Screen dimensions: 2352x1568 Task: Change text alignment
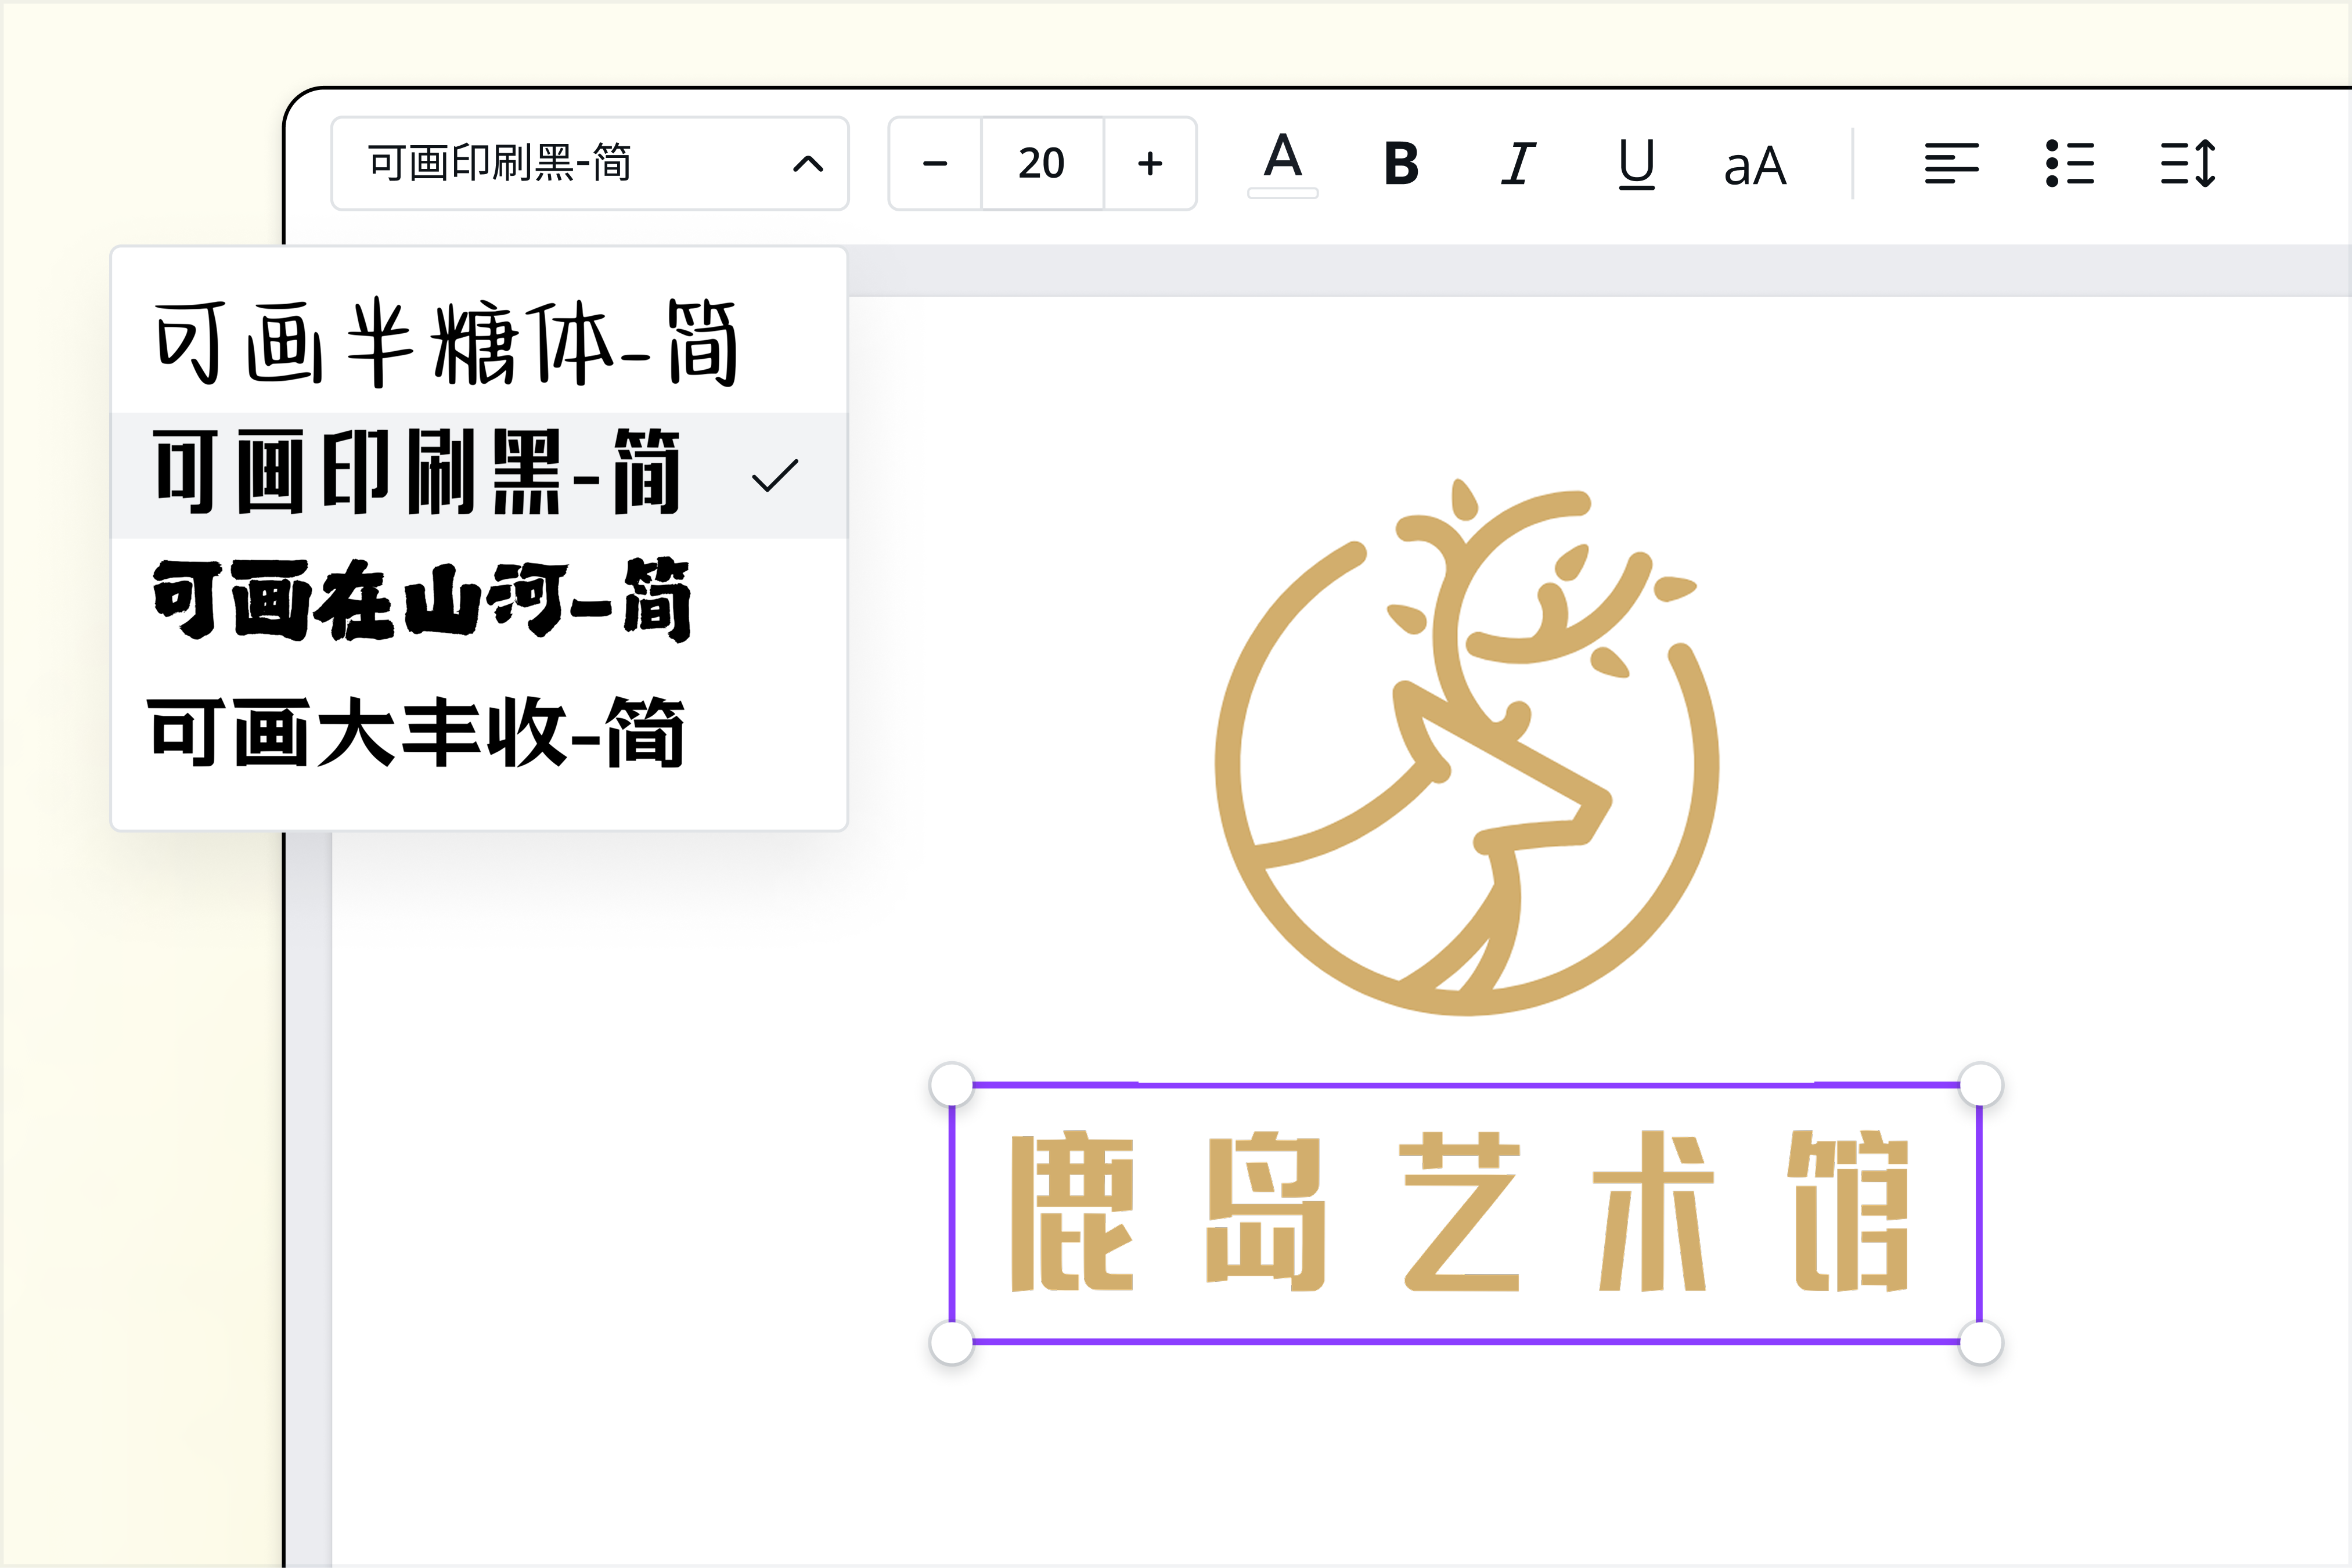[1951, 164]
